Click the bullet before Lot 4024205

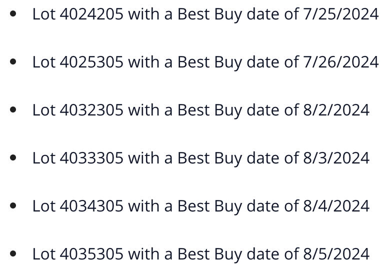13,13
